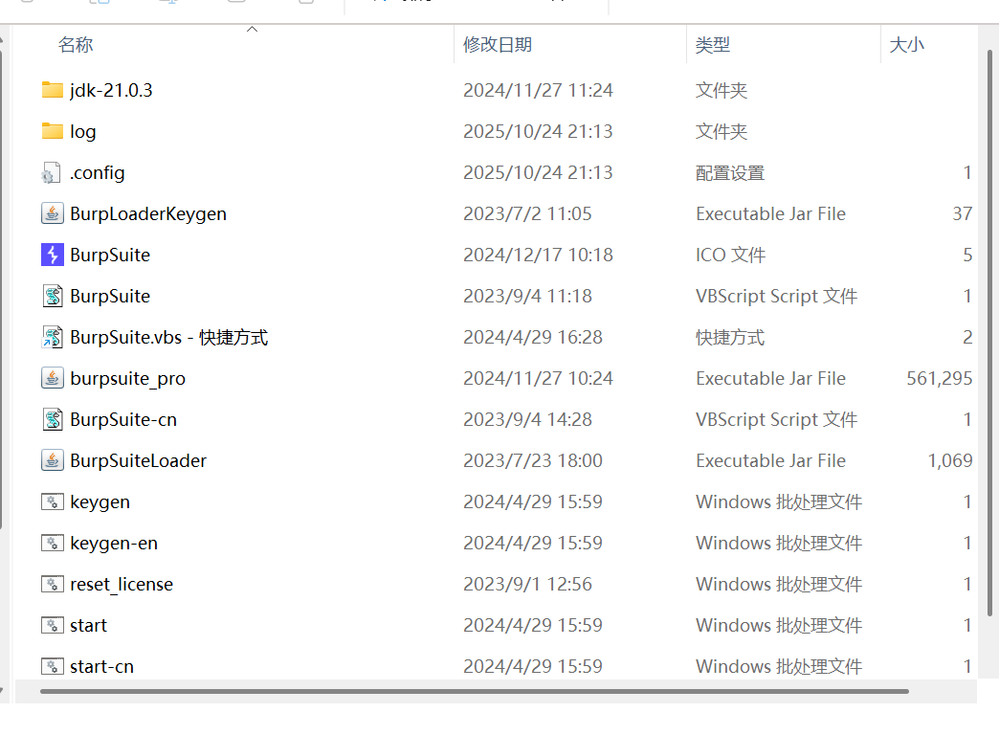
Task: Select file name log
Action: pos(83,131)
